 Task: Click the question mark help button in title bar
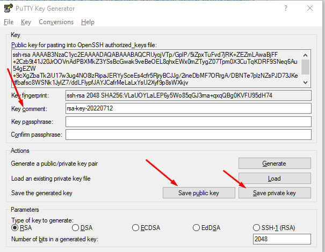[x=286, y=8]
